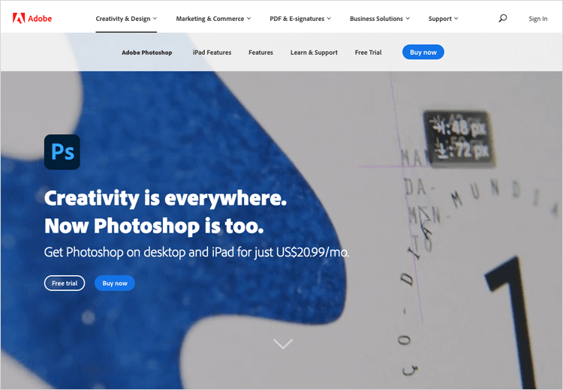Screen dimensions: 563x390
Task: Click the Photoshop Ps app icon
Action: pos(62,151)
